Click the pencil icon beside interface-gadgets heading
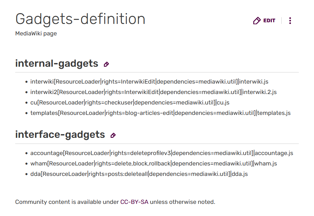Image resolution: width=314 pixels, height=216 pixels. [113, 135]
